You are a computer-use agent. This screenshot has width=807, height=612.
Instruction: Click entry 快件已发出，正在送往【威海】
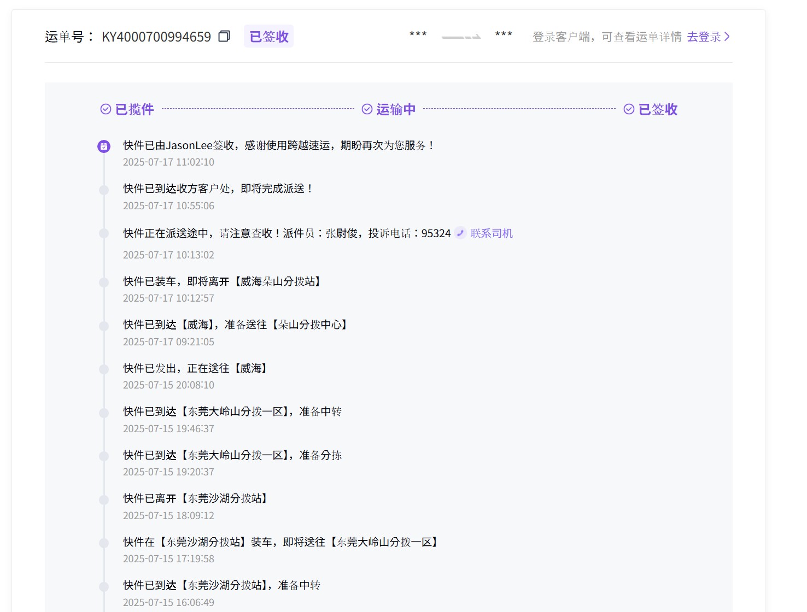pos(196,368)
